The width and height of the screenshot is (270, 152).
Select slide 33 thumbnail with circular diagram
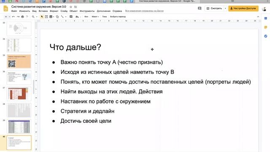click(19, 29)
